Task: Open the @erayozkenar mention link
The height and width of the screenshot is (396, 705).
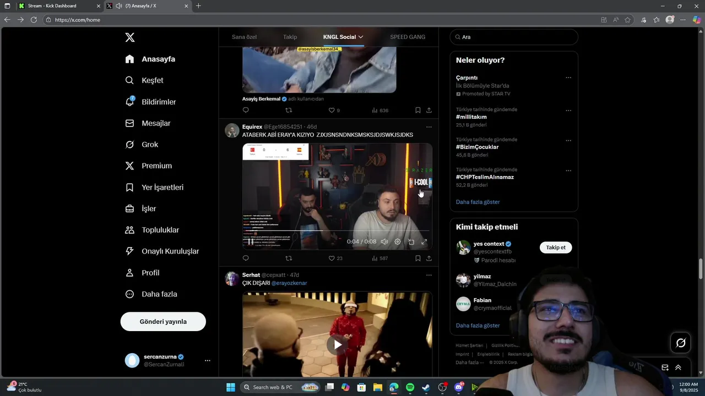Action: tap(289, 283)
